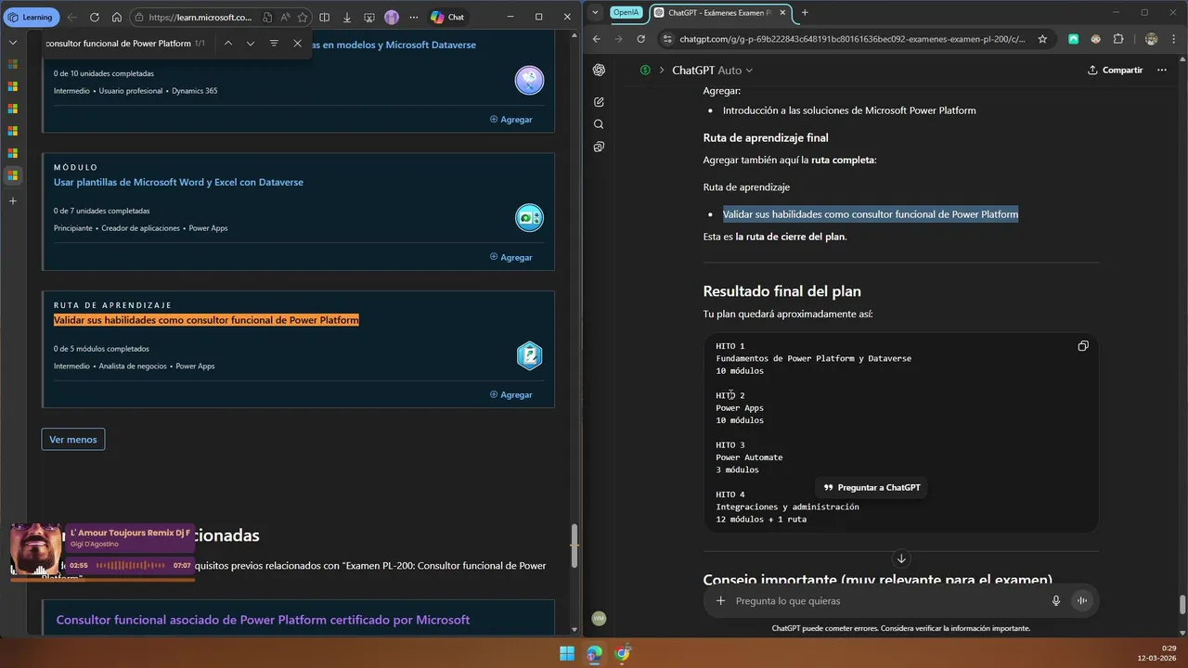The width and height of the screenshot is (1188, 668).
Task: Open the green Chrome extension icon
Action: click(1074, 39)
